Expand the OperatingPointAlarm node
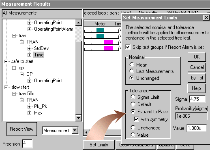 click(29, 29)
